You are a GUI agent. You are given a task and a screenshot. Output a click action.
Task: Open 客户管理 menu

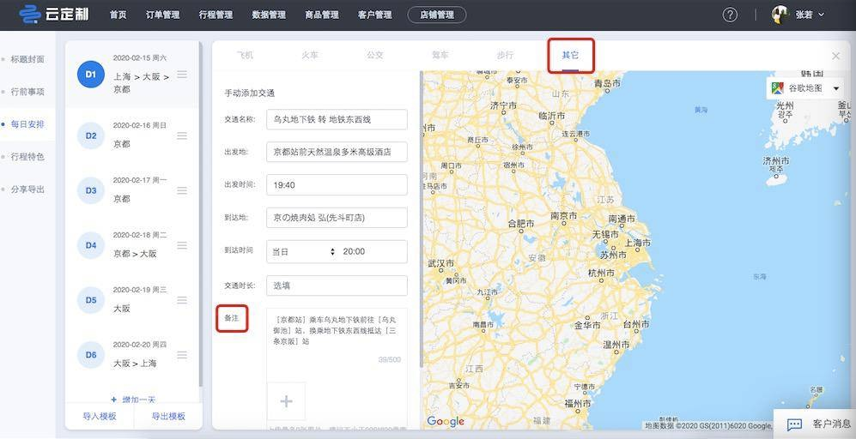(374, 15)
